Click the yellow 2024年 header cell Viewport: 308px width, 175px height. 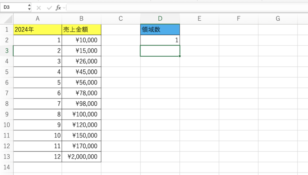click(x=38, y=29)
